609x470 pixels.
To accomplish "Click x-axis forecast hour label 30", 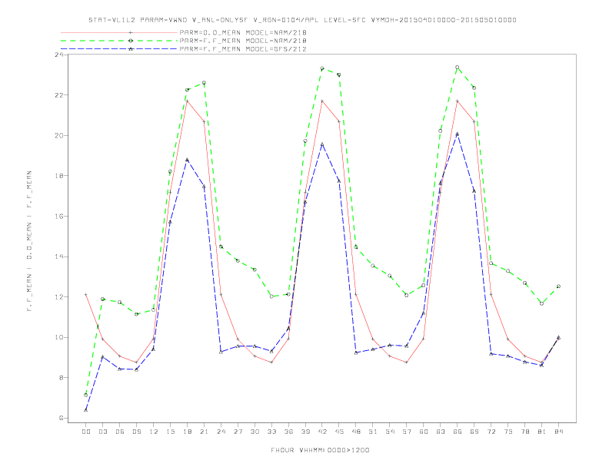I will coord(255,432).
